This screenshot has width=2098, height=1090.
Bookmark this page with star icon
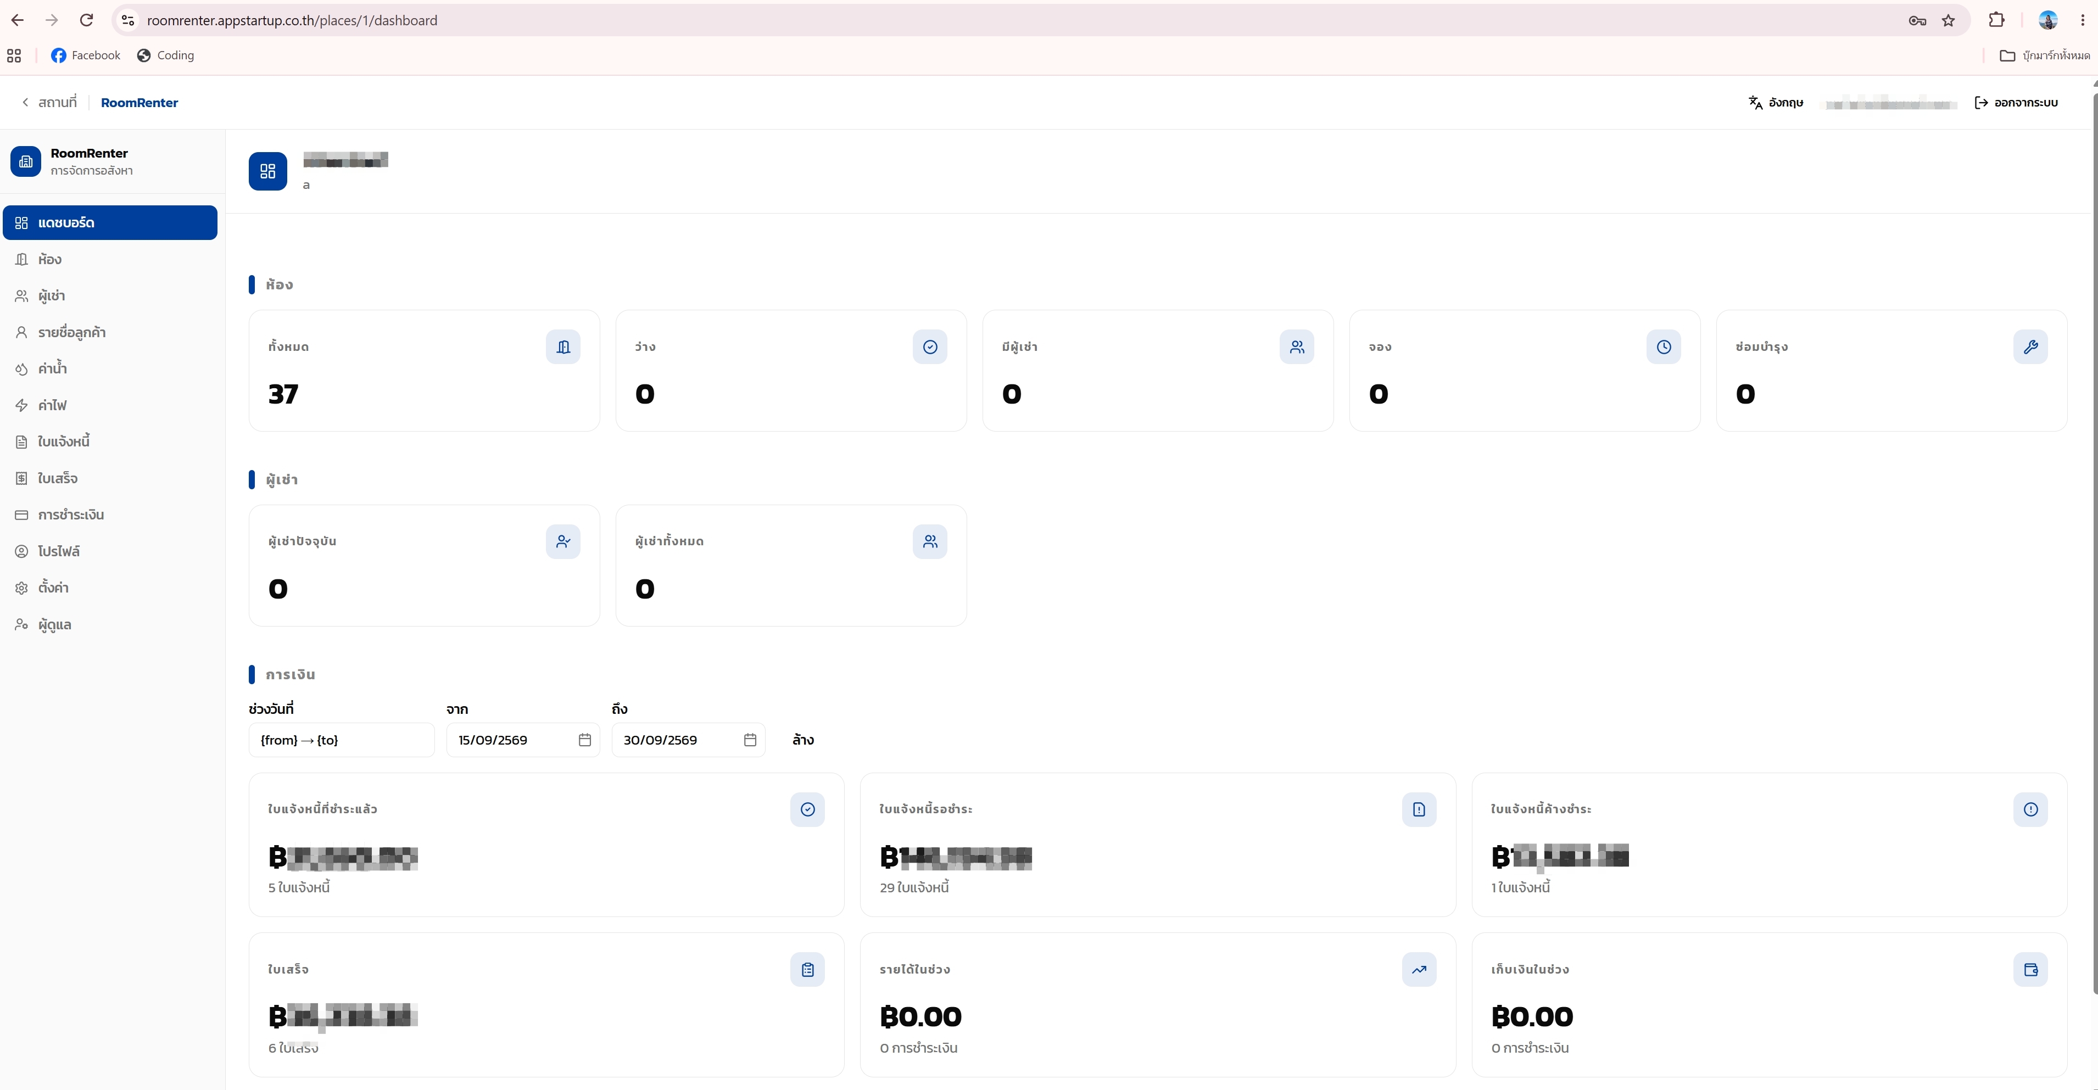pyautogui.click(x=1948, y=20)
